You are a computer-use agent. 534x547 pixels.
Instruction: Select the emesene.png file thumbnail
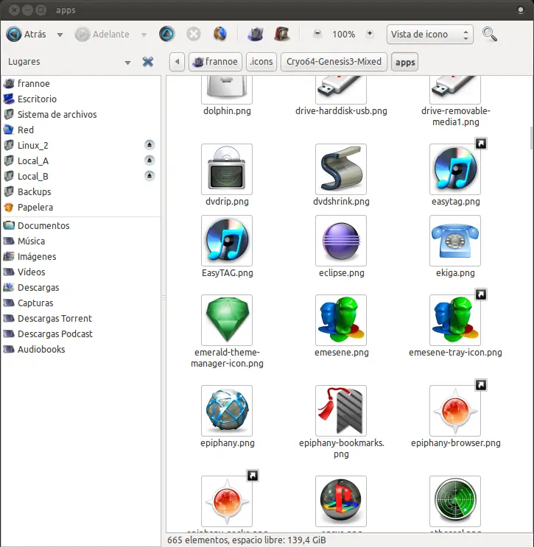coord(341,320)
